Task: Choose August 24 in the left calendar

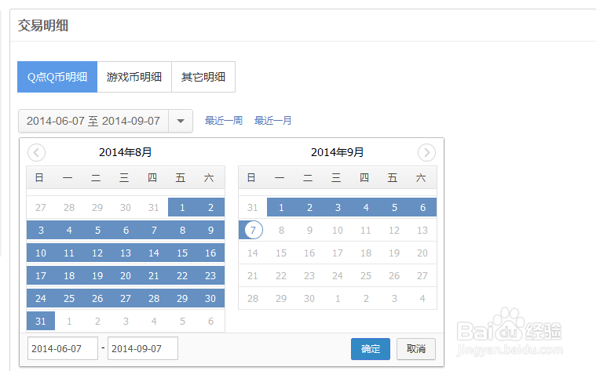Action: pyautogui.click(x=41, y=299)
